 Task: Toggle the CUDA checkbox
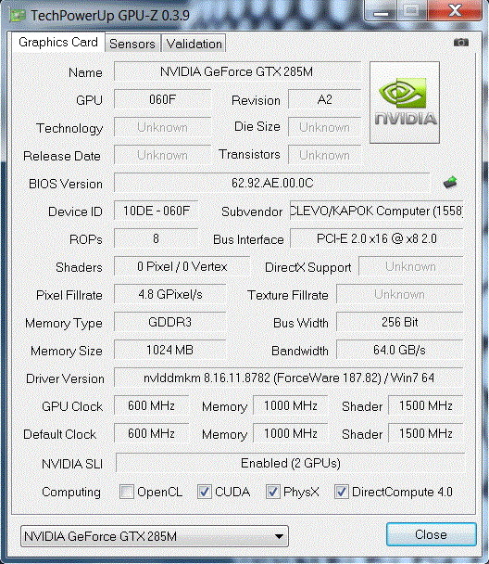[x=205, y=492]
